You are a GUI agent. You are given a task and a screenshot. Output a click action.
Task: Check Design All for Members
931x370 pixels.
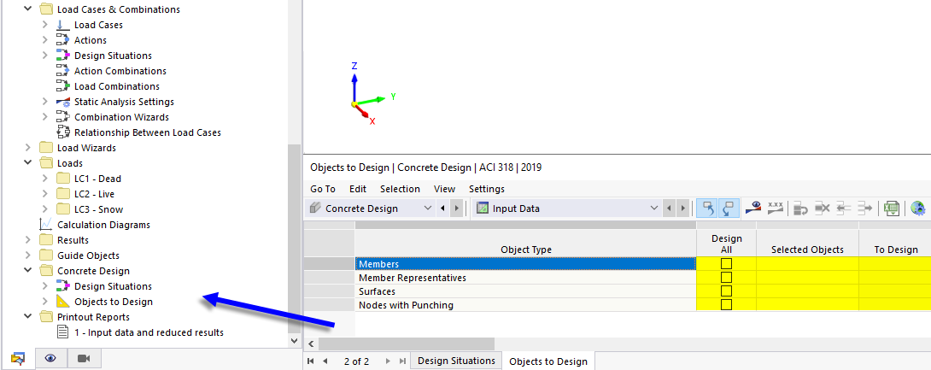[x=727, y=264]
